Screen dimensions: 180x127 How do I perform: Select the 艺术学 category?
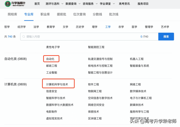pos(165,27)
